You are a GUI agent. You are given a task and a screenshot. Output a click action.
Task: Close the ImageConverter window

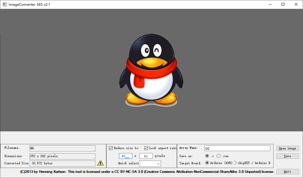[296, 4]
